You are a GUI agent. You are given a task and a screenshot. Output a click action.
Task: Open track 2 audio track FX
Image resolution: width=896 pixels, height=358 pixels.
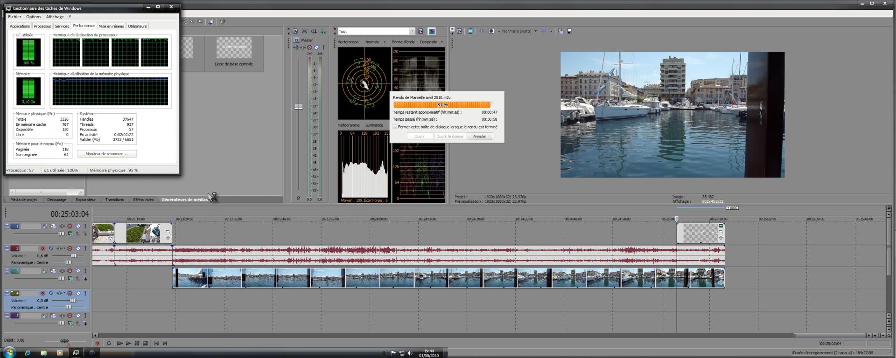click(59, 248)
